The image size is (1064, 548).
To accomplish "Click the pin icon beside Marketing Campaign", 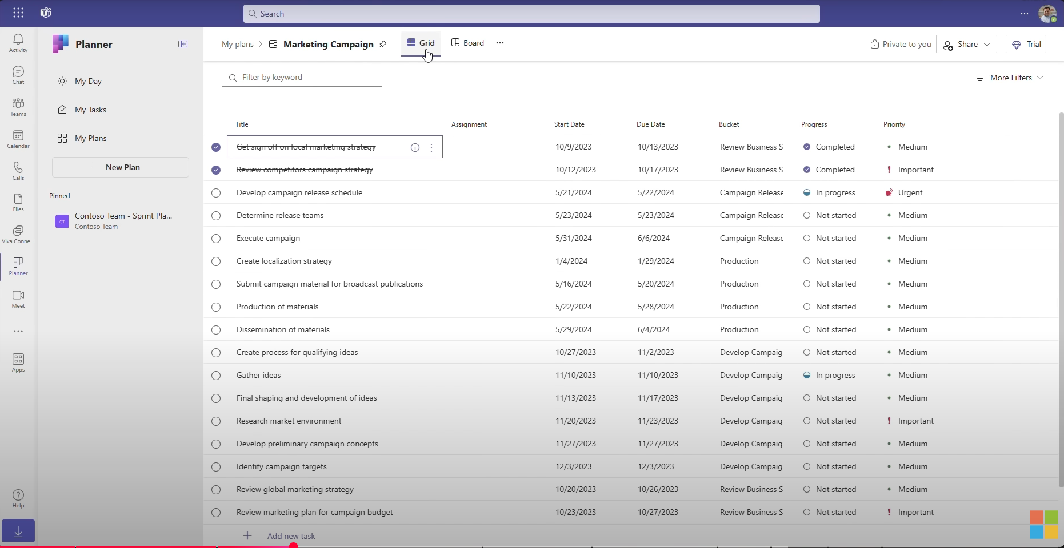I will click(x=383, y=44).
